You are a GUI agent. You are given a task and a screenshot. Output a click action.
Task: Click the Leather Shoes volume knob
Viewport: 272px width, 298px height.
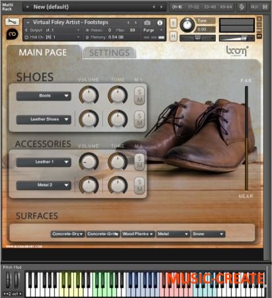point(88,119)
